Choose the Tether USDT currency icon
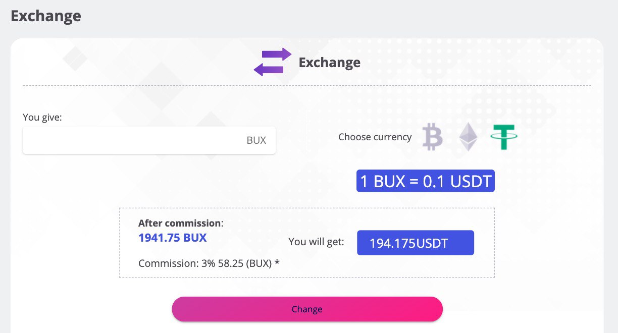Screen dimensions: 618x333 (x=504, y=137)
